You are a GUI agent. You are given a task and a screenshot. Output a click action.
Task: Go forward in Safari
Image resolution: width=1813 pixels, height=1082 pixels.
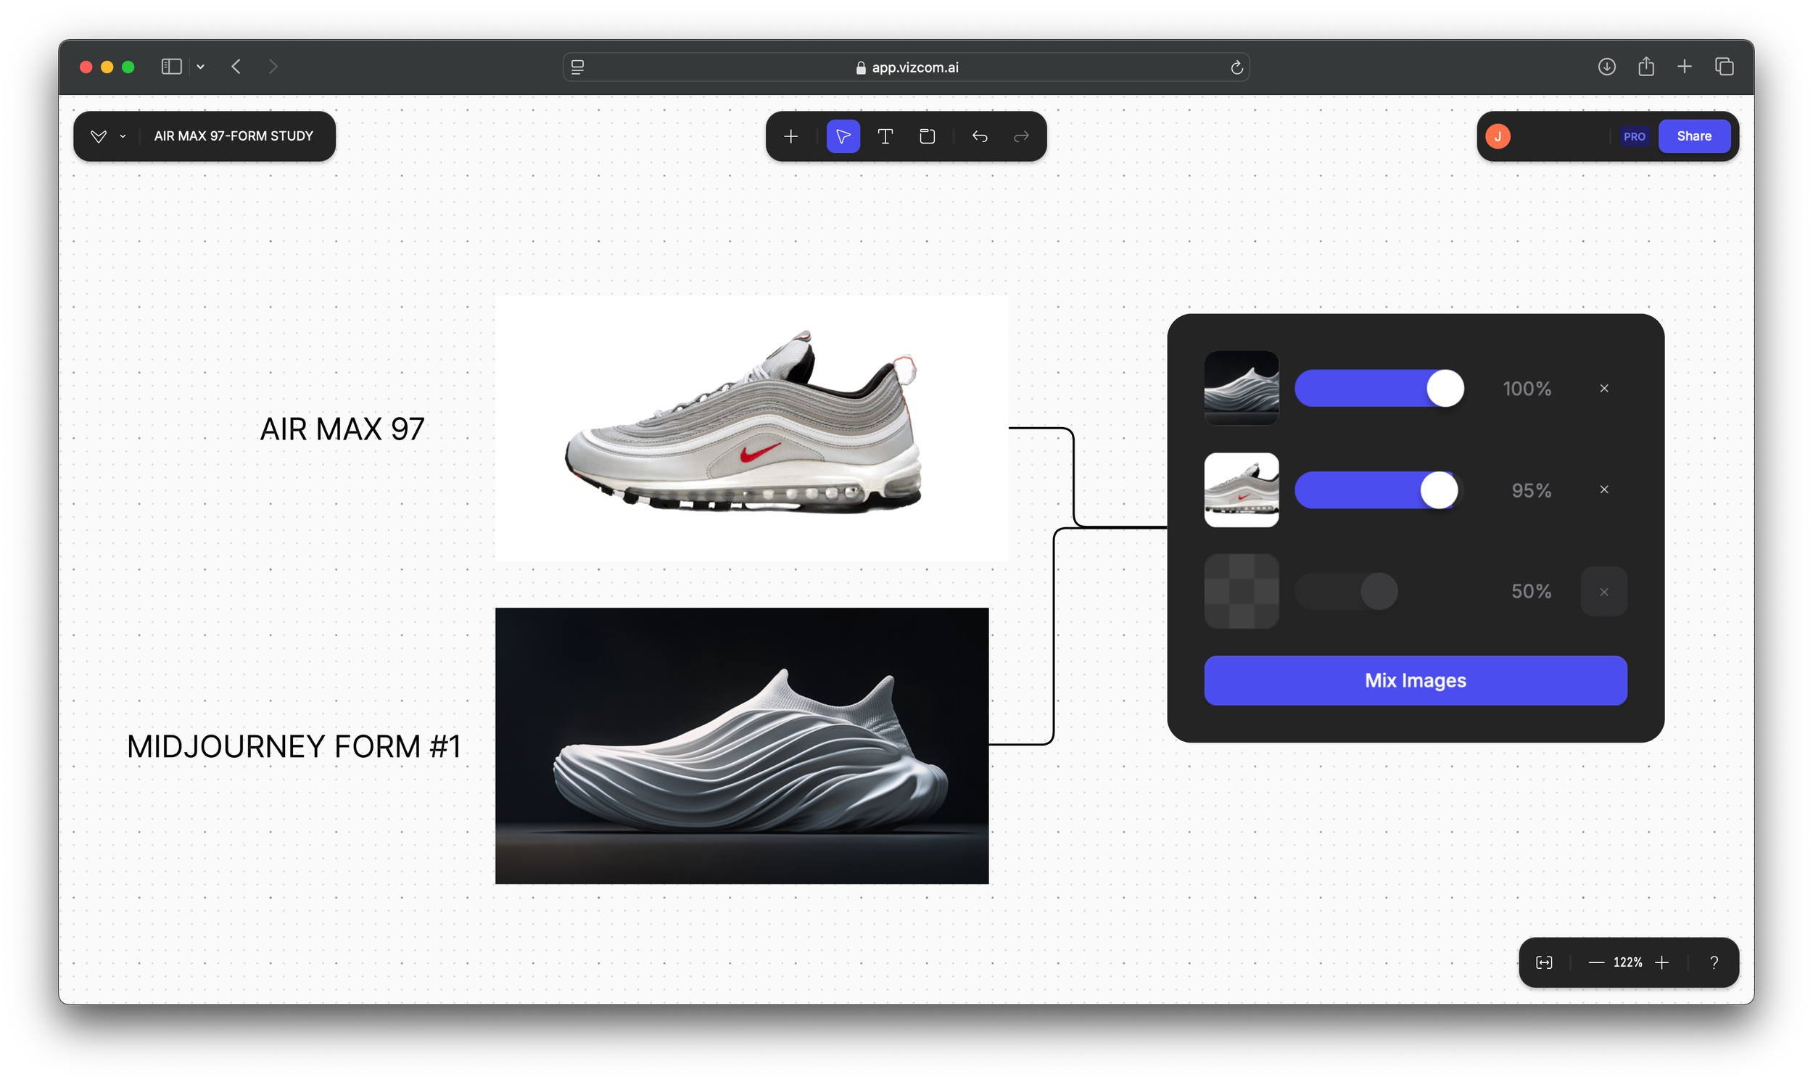[x=273, y=67]
